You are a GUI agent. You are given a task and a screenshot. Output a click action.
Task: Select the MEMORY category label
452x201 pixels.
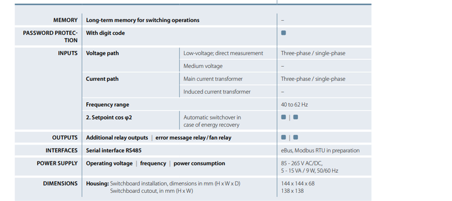pos(65,20)
